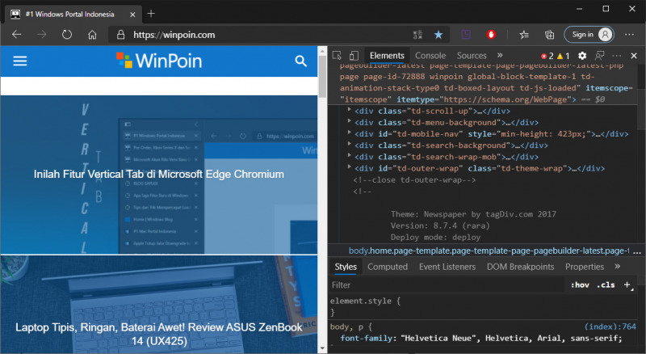This screenshot has width=646, height=354.
Task: Open a new browser tab
Action: pos(151,14)
